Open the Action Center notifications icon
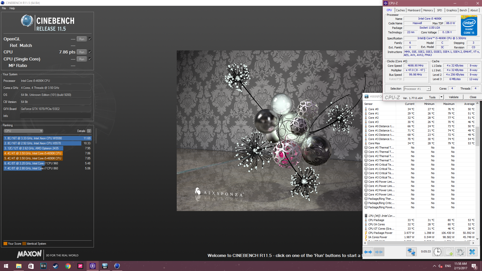Viewport: 482px width, 271px height. pyautogui.click(x=474, y=266)
